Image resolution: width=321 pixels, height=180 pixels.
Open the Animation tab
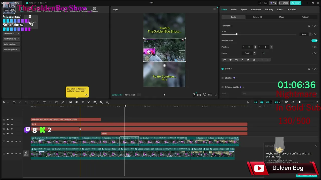point(256,9)
